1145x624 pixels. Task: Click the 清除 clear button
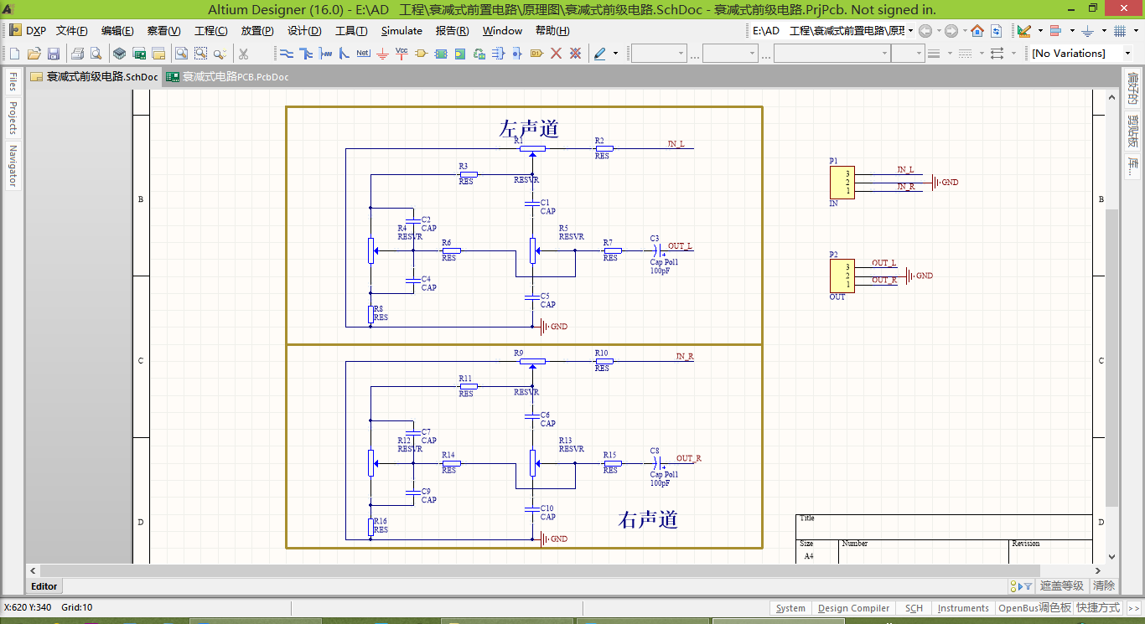[1104, 586]
